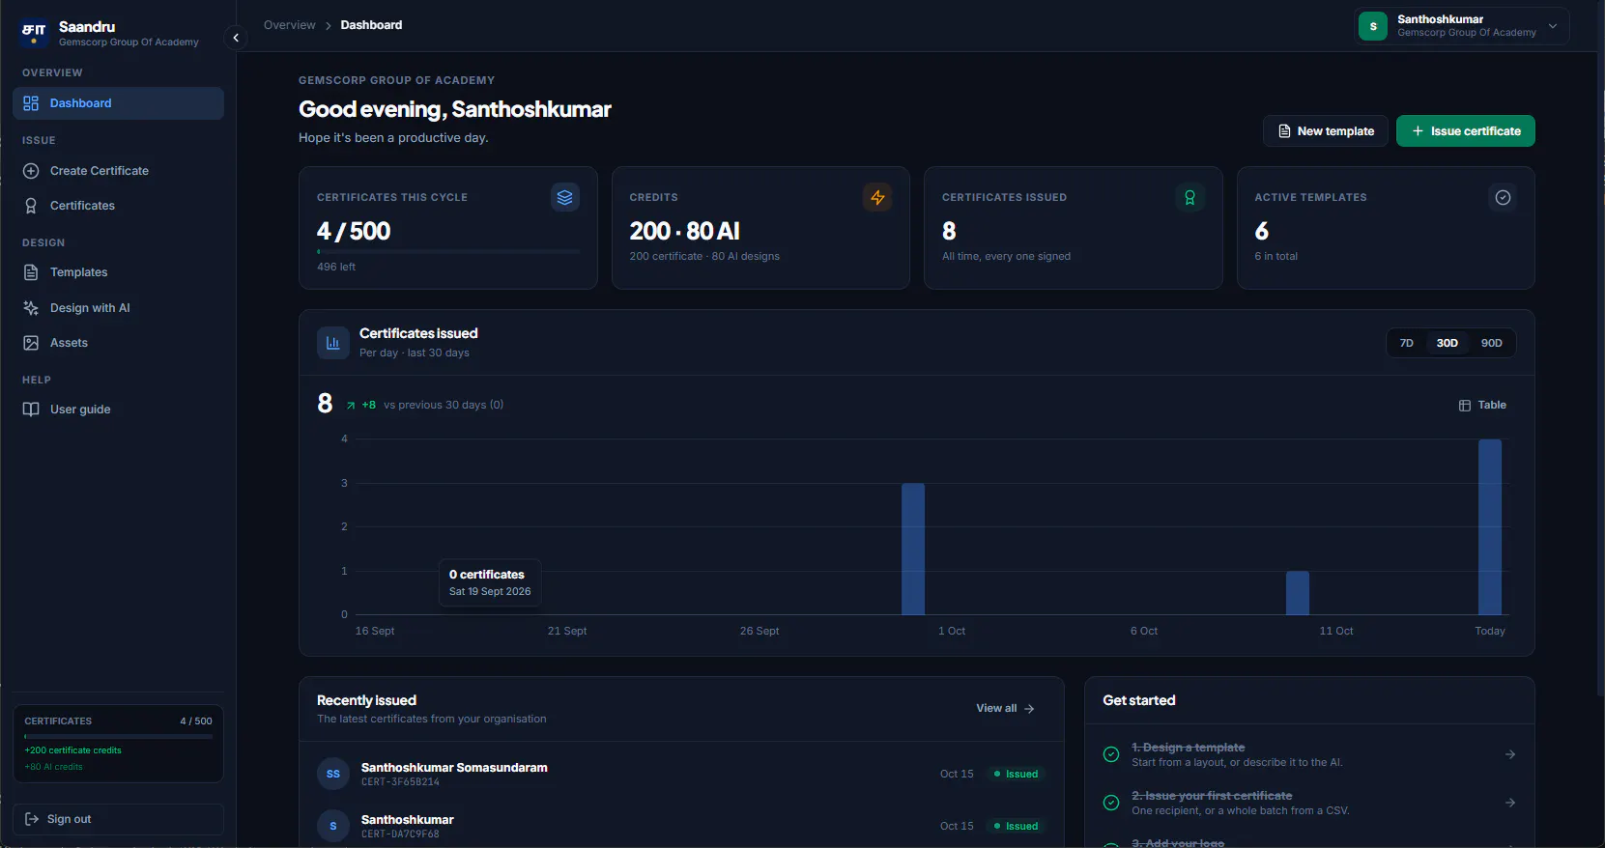Click the bar chart icon beside Certificates issued
Viewport: 1605px width, 848px height.
(x=333, y=343)
